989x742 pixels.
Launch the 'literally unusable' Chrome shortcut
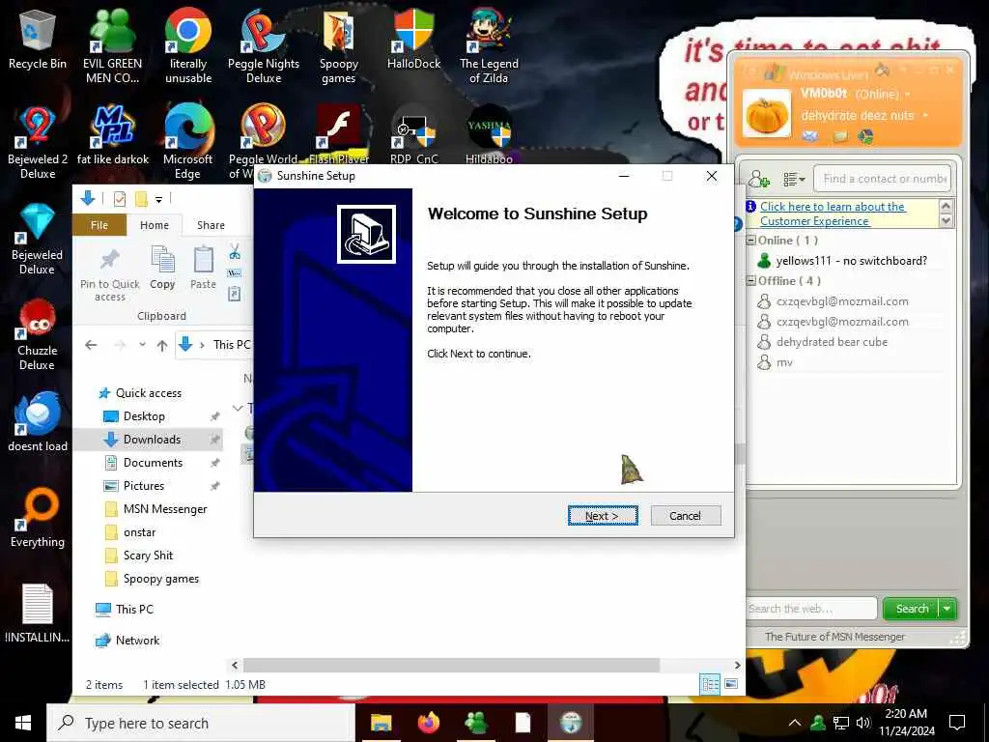coord(188,45)
